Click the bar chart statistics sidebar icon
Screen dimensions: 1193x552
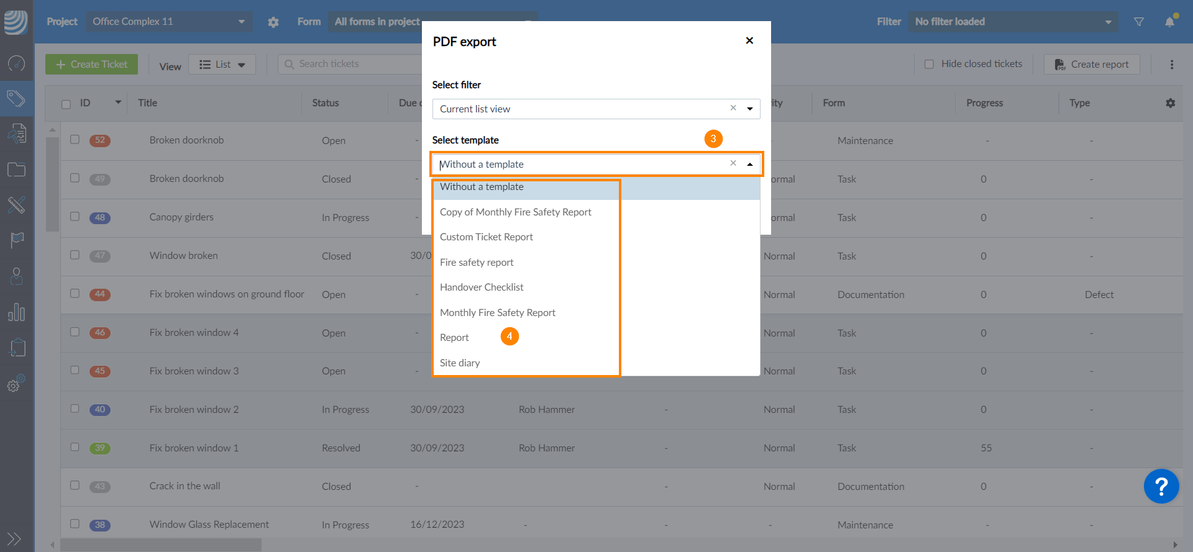[x=16, y=312]
